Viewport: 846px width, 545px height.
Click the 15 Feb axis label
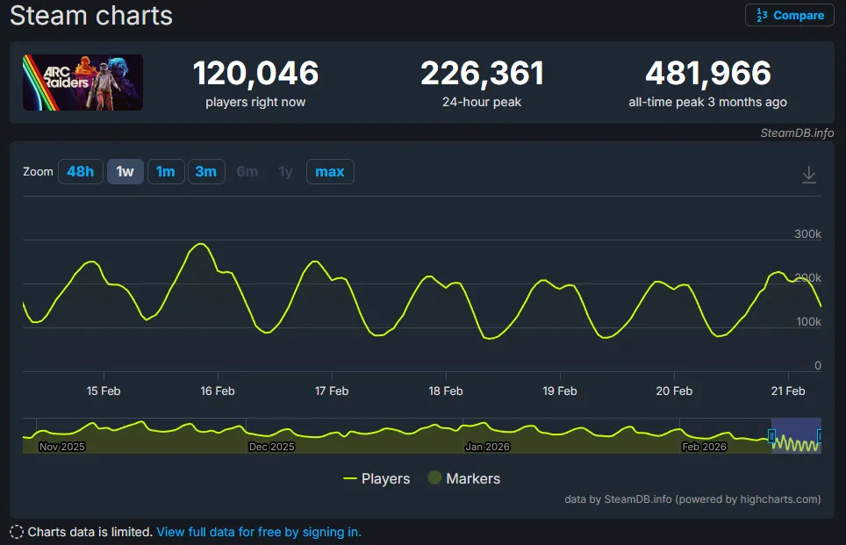click(103, 391)
